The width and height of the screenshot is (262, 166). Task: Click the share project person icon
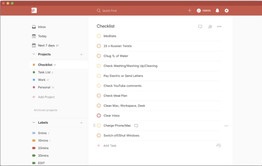pos(210,27)
